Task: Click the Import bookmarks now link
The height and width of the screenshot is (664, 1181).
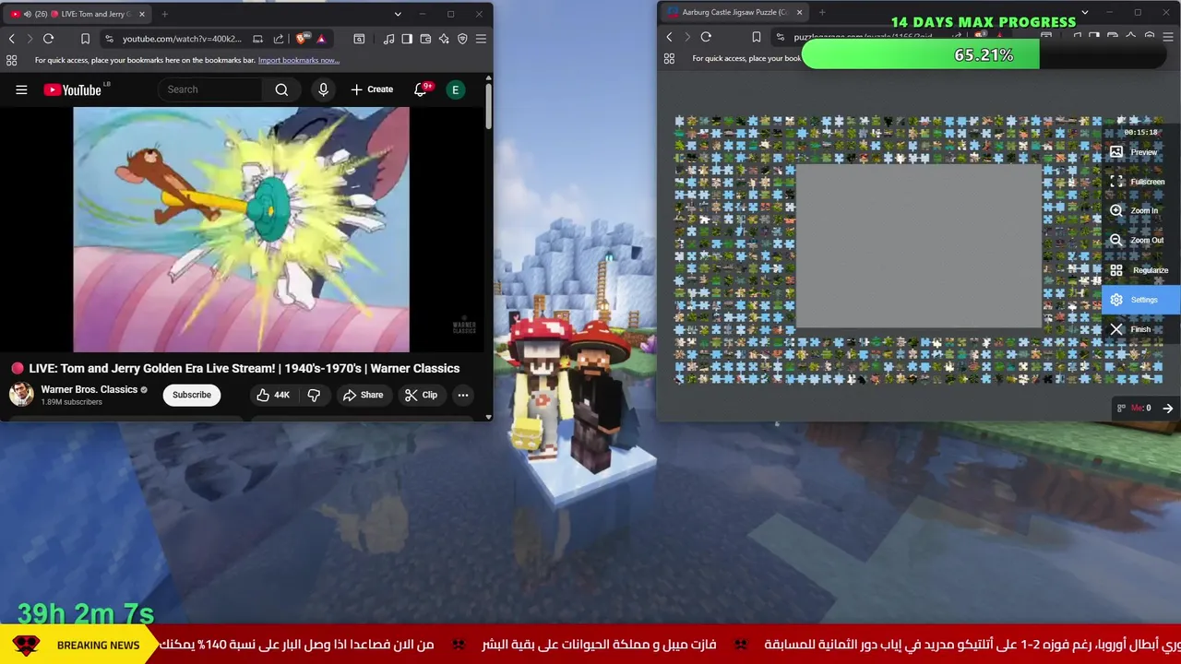Action: coord(299,60)
